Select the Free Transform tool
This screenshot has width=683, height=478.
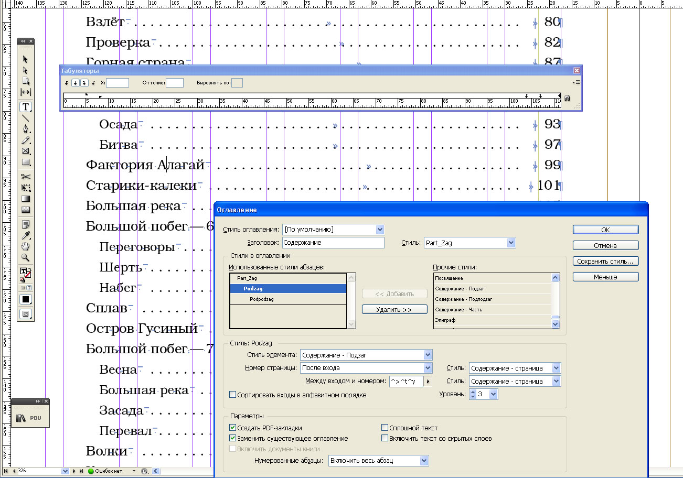25,188
